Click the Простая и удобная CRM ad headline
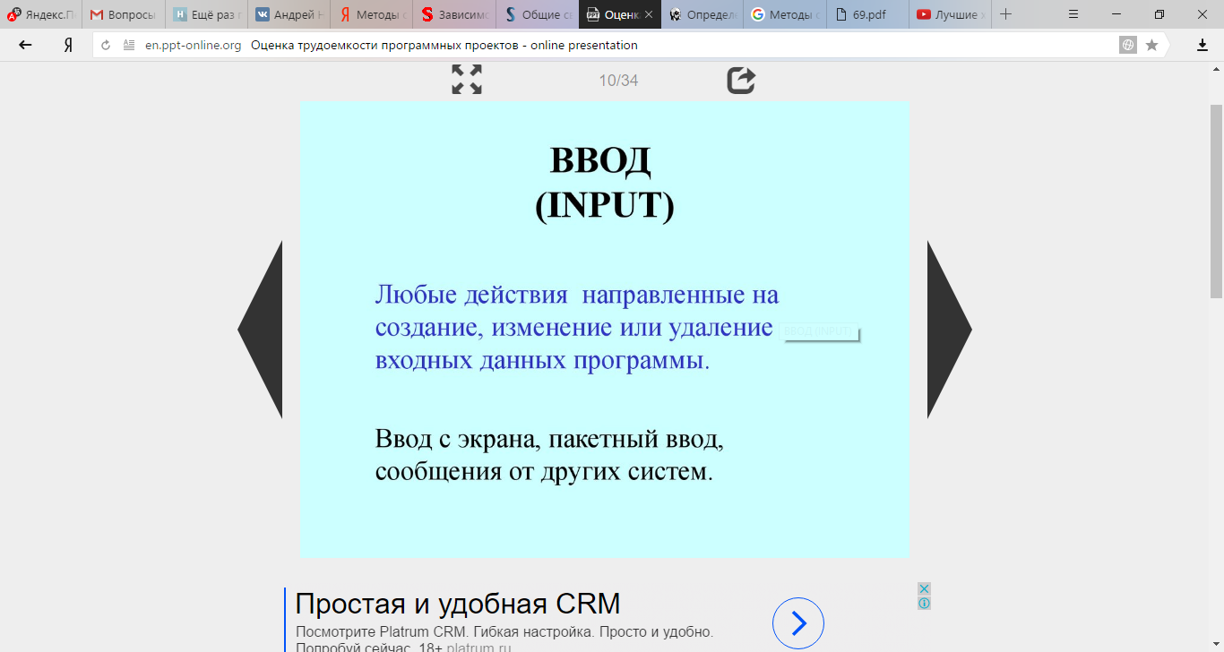The image size is (1224, 652). pos(458,604)
